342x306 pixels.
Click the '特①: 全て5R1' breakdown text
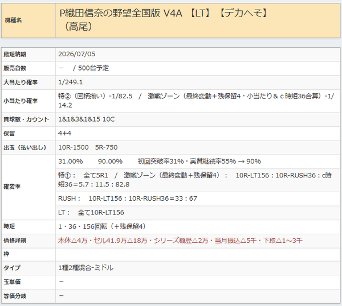(83, 175)
